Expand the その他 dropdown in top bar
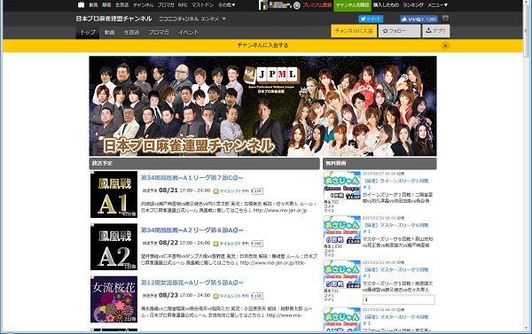 coord(227,4)
